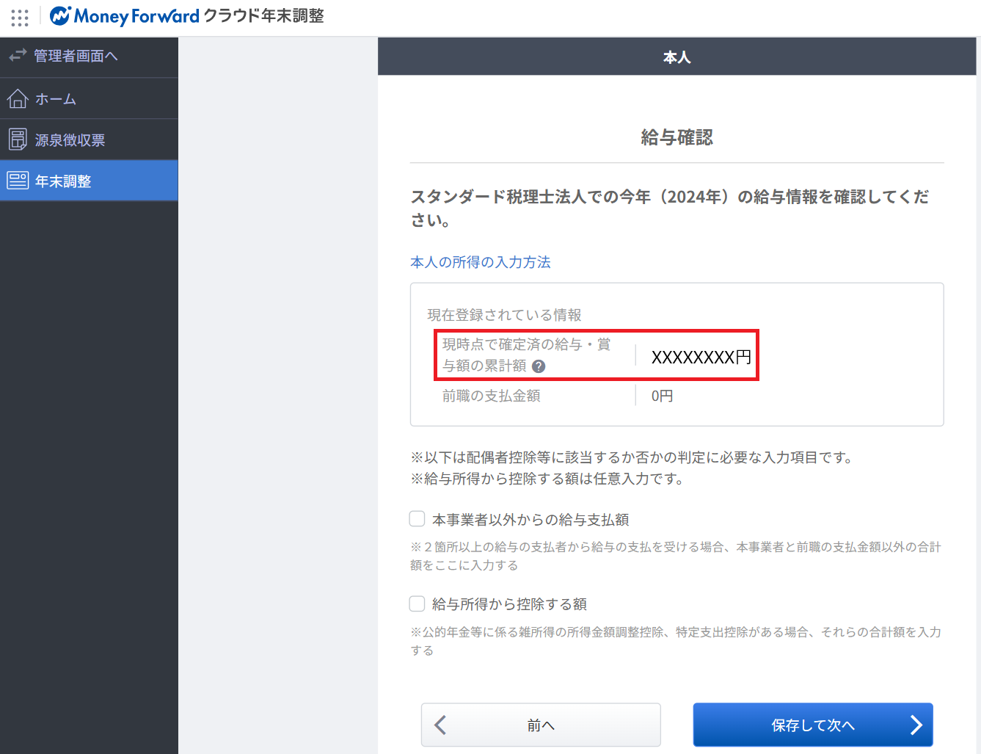Click the 0円 前職の支払金額 value

click(663, 396)
